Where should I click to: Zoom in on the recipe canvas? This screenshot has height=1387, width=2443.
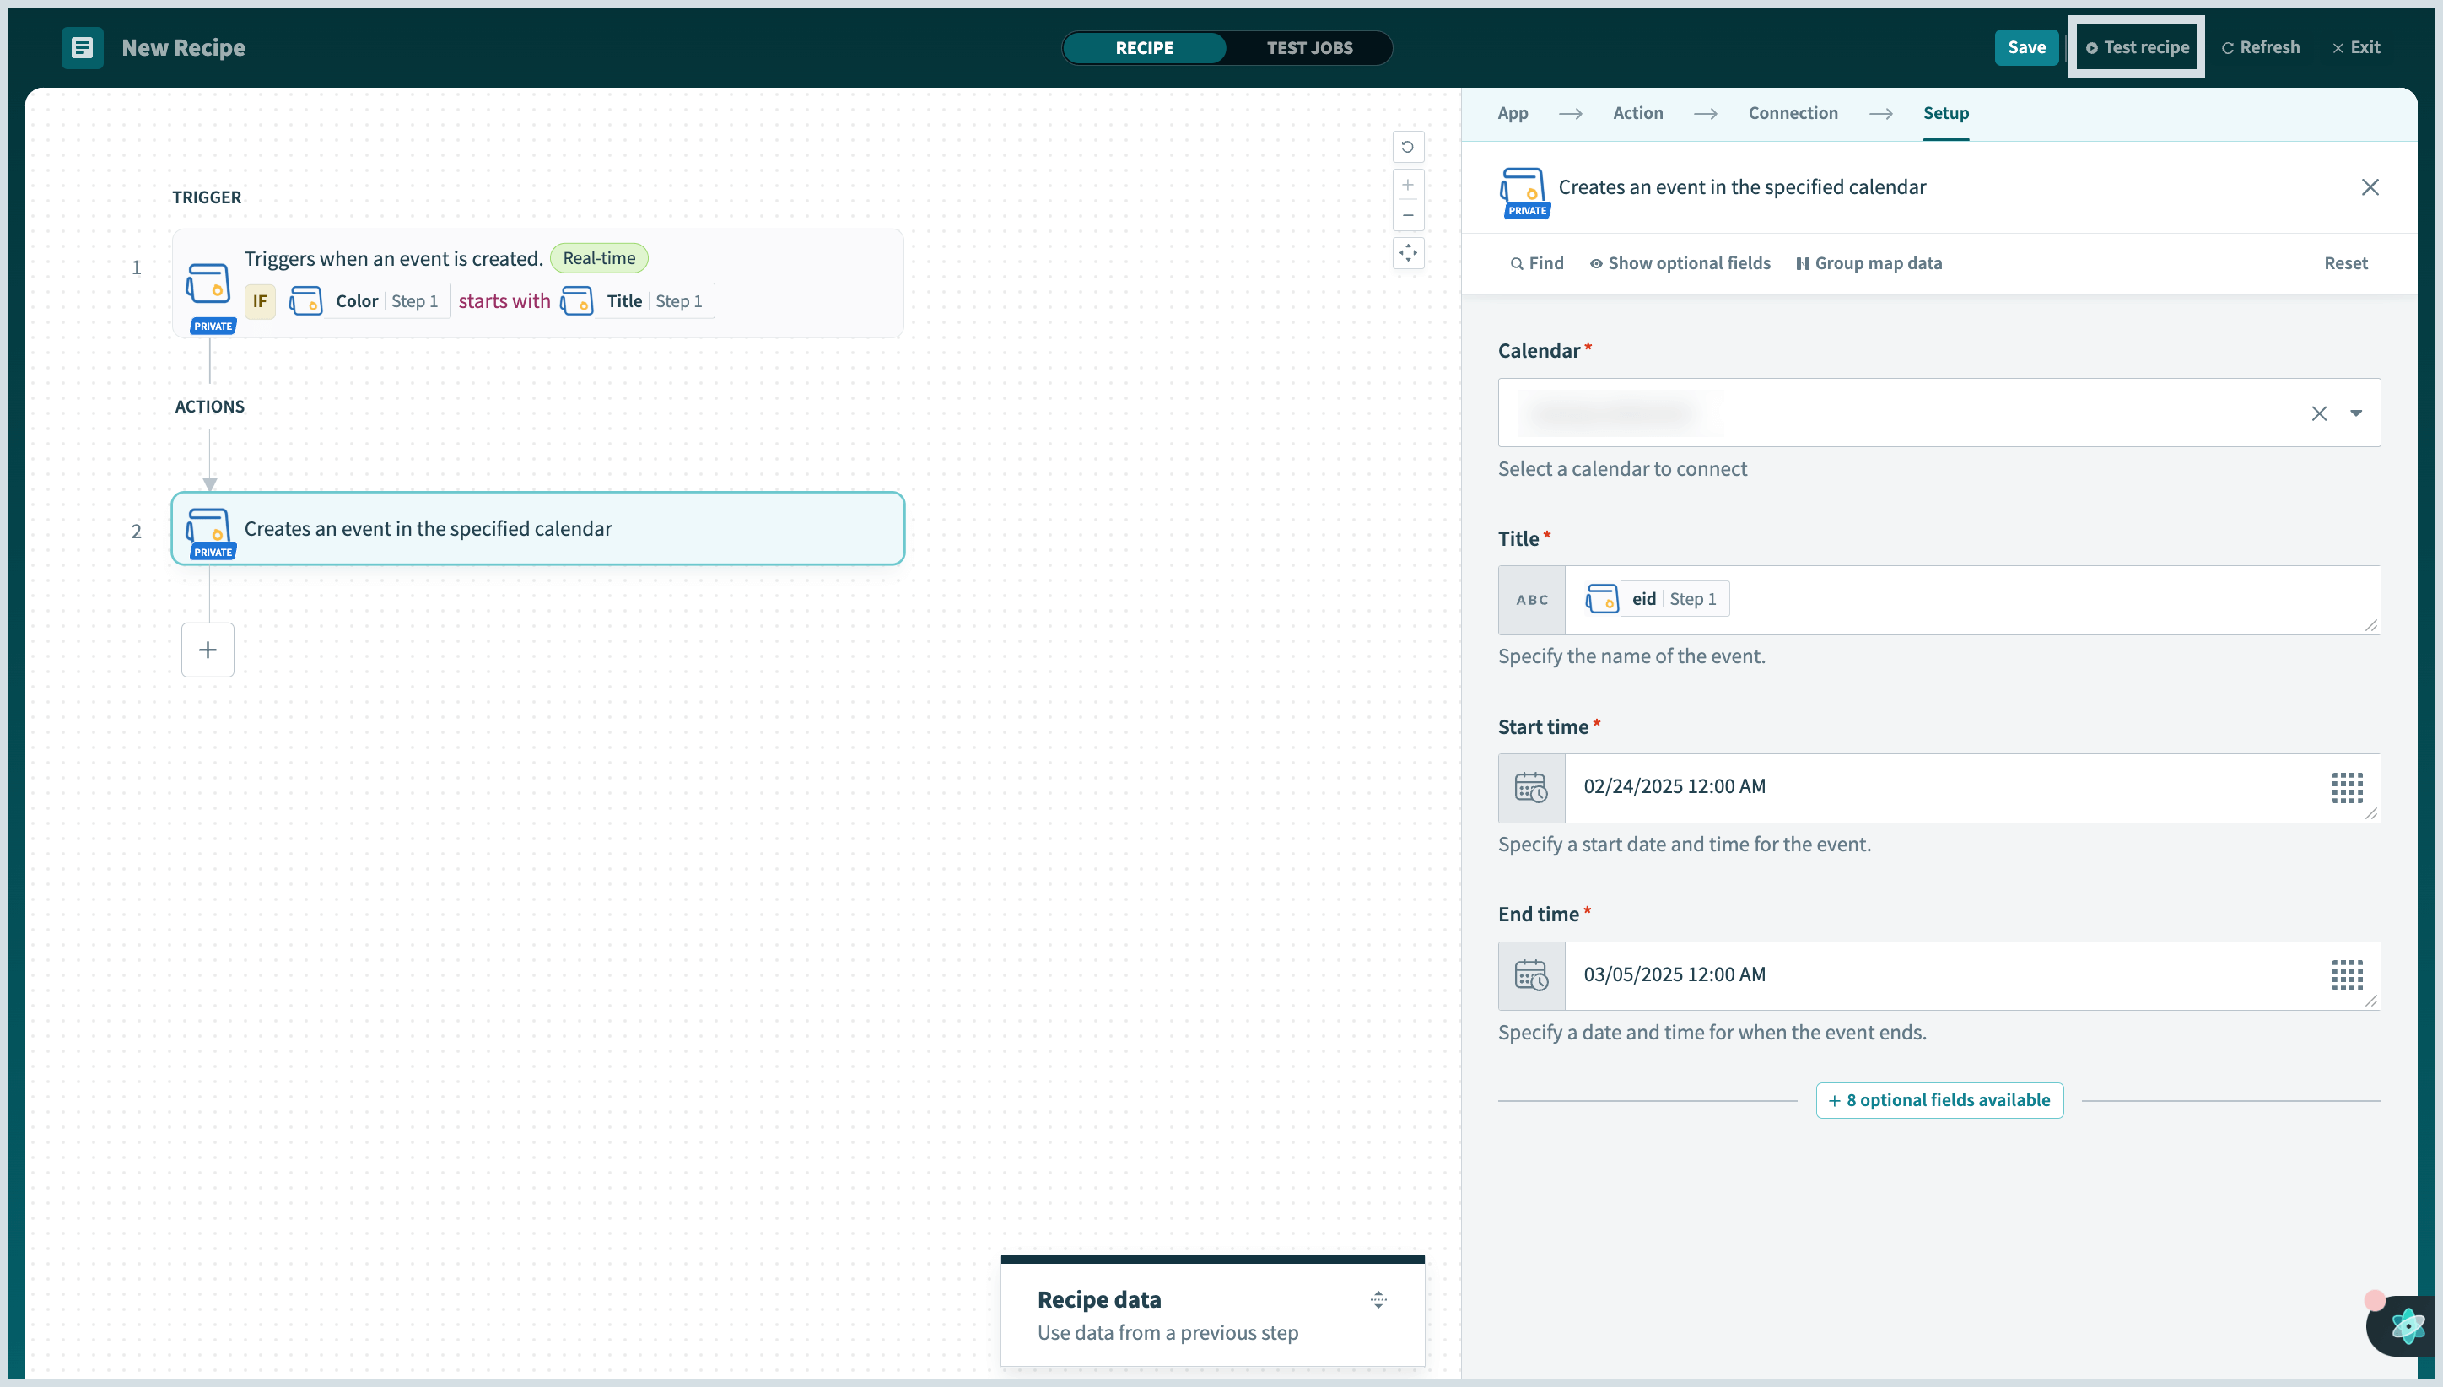tap(1407, 185)
